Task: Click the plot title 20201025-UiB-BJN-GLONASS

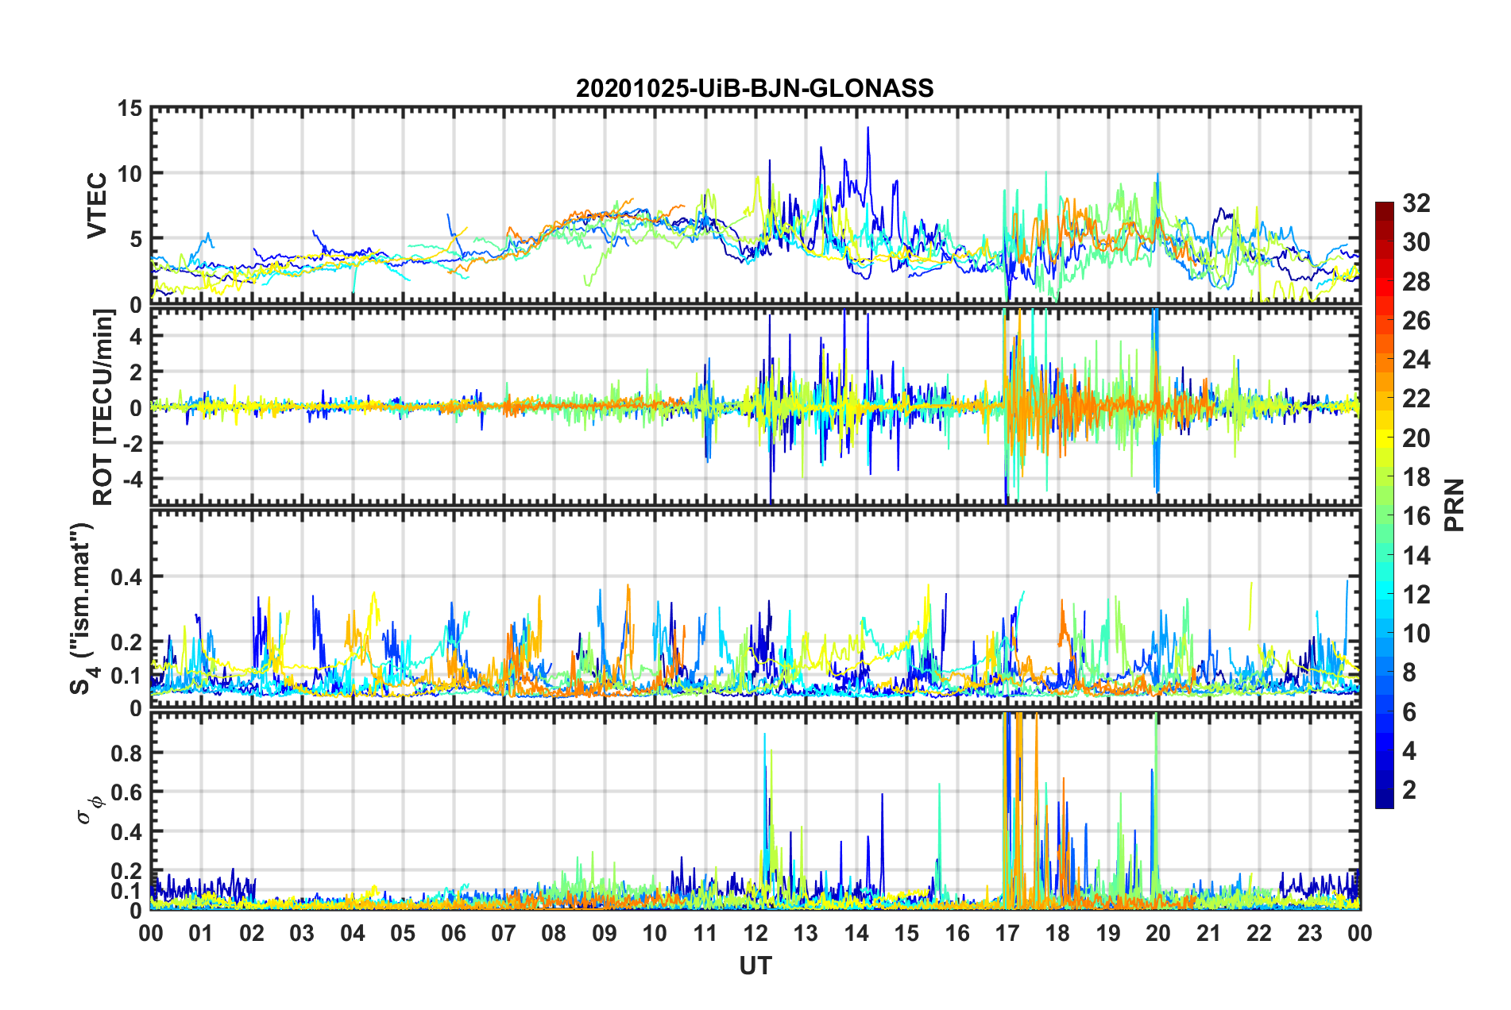Action: (755, 88)
